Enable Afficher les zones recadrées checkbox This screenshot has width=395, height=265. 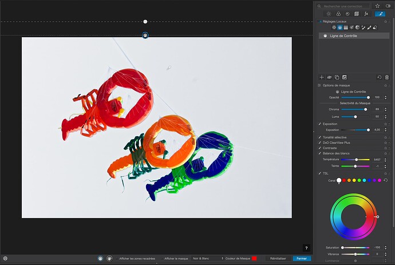[x=117, y=259]
